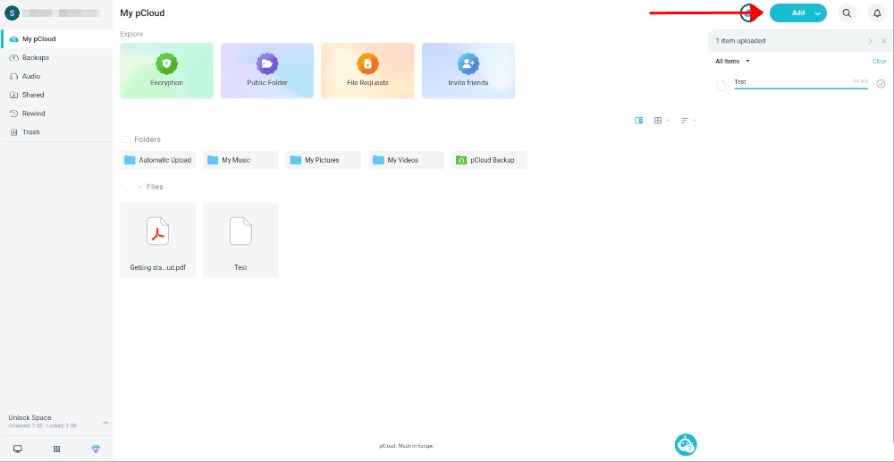Open the Invite friends card
The height and width of the screenshot is (462, 894).
468,71
